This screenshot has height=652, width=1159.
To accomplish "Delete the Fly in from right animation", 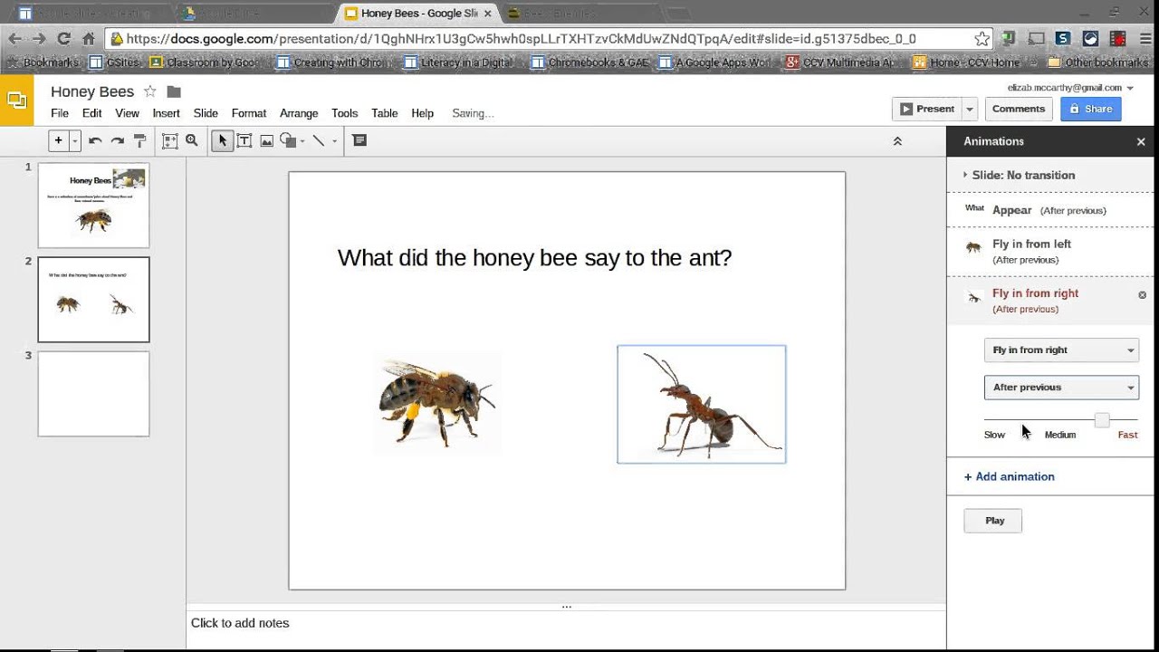I will coord(1142,295).
